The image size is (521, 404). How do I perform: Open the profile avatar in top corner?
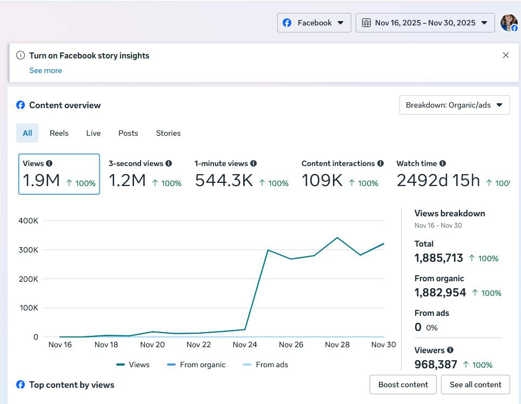(509, 23)
